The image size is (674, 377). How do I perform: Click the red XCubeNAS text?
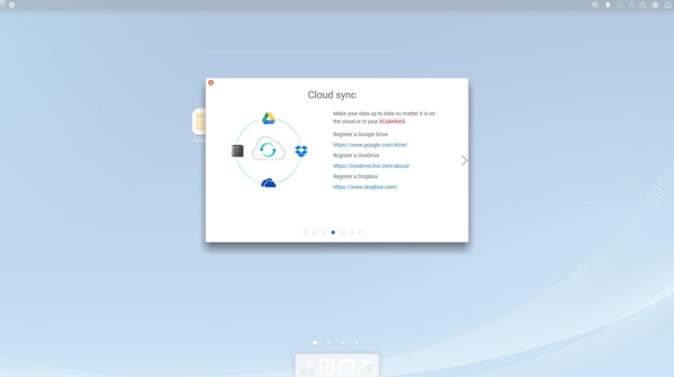[392, 121]
